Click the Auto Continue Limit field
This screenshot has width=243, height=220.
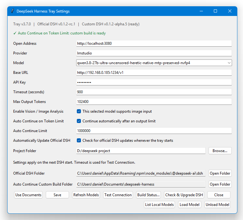(x=154, y=131)
